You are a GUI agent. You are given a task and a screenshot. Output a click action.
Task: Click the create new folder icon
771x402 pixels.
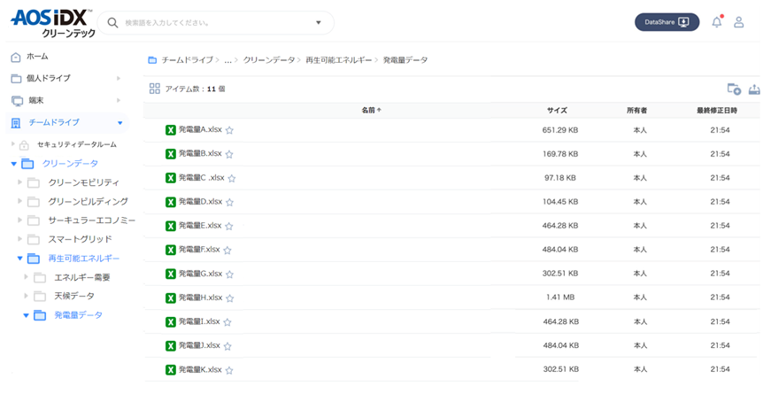(734, 89)
